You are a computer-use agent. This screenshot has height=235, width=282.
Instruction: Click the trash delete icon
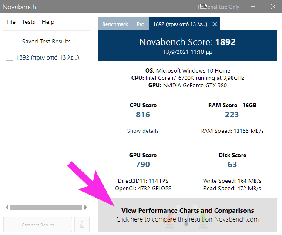pos(82,225)
